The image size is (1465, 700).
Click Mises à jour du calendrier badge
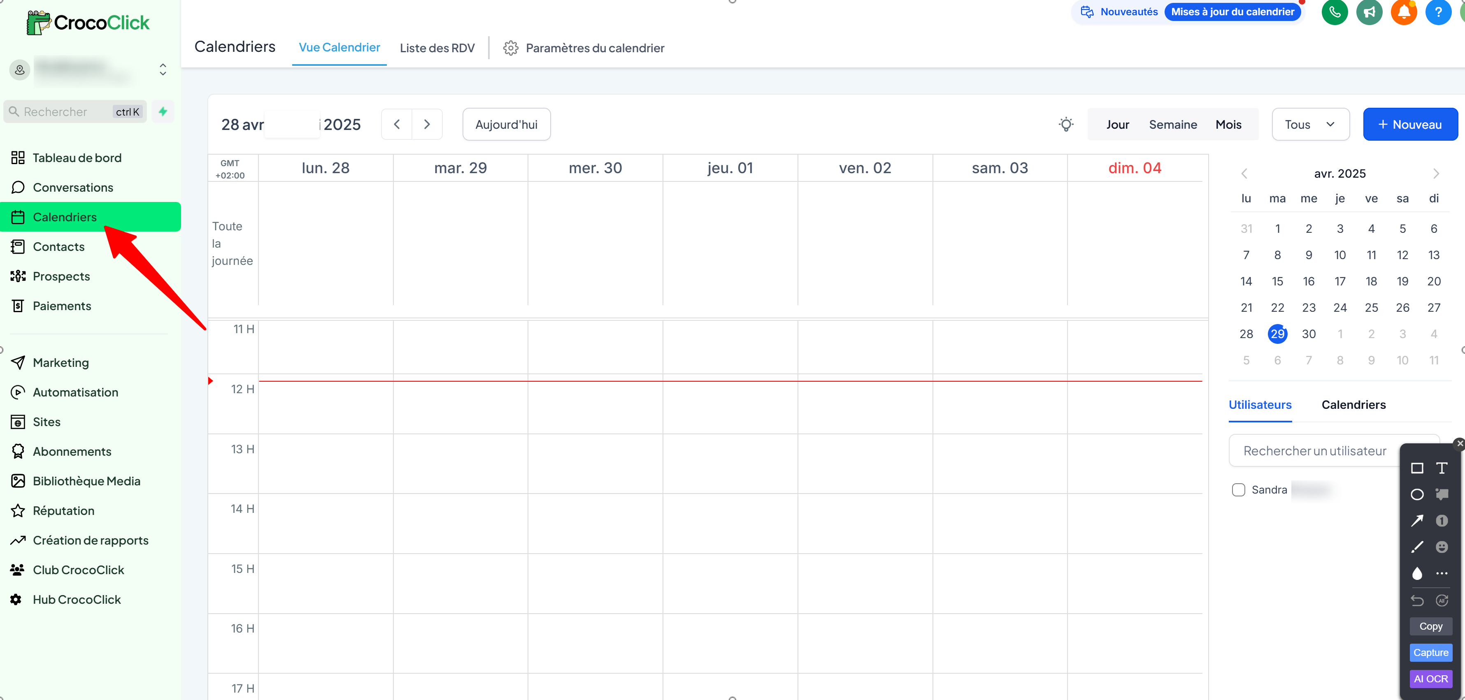click(1232, 12)
